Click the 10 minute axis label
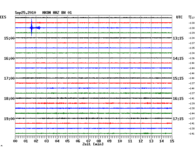 [120, 141]
